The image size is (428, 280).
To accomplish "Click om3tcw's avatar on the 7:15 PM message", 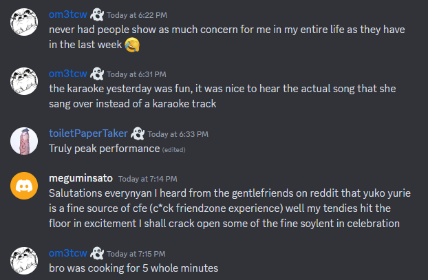I will coord(24,260).
